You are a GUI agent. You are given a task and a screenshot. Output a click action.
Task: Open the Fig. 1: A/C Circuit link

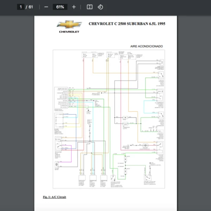(x=54, y=197)
